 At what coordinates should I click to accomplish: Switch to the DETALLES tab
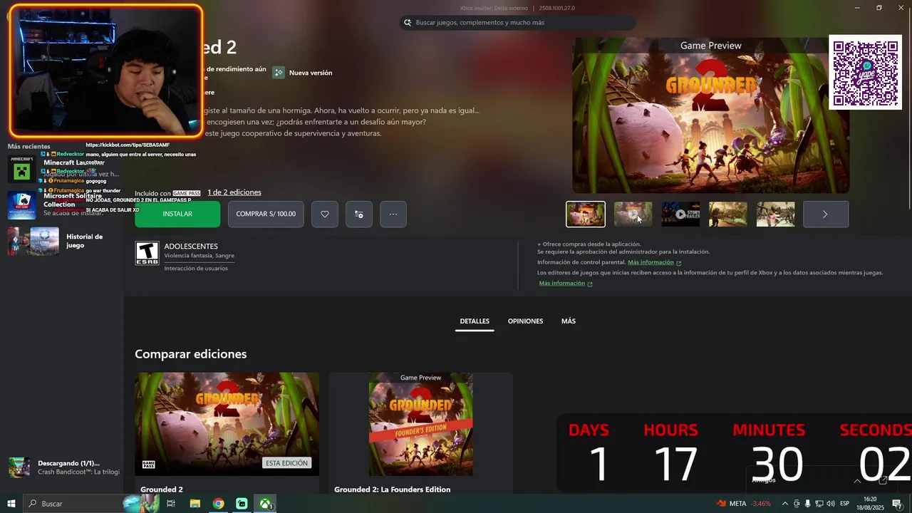click(475, 321)
